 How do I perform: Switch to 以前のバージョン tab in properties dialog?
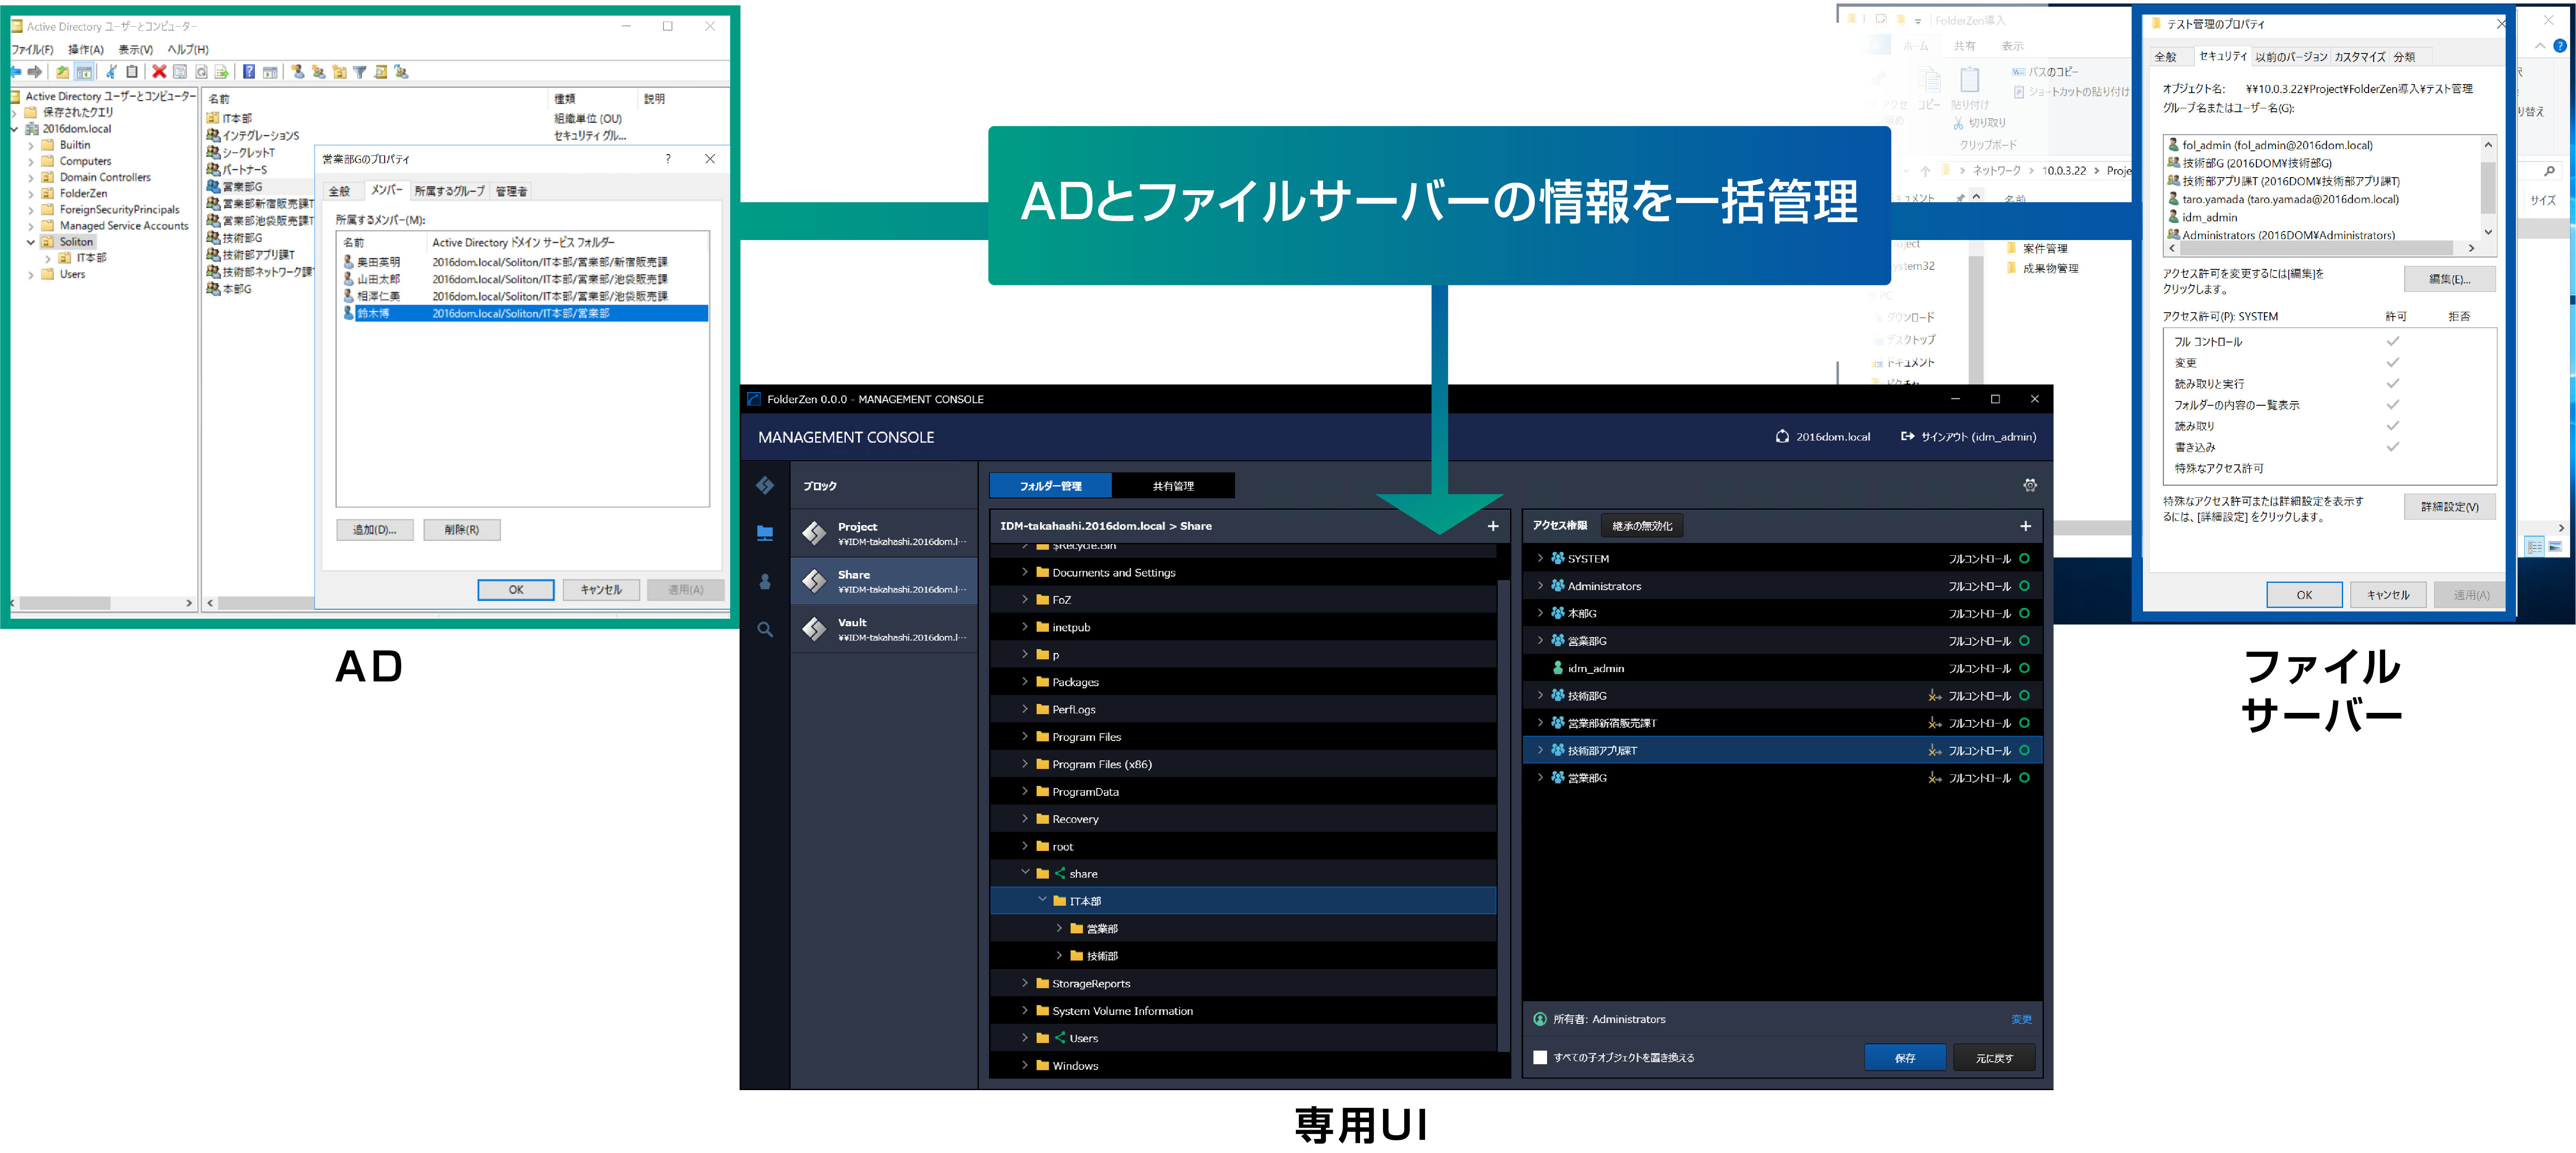pos(2291,57)
